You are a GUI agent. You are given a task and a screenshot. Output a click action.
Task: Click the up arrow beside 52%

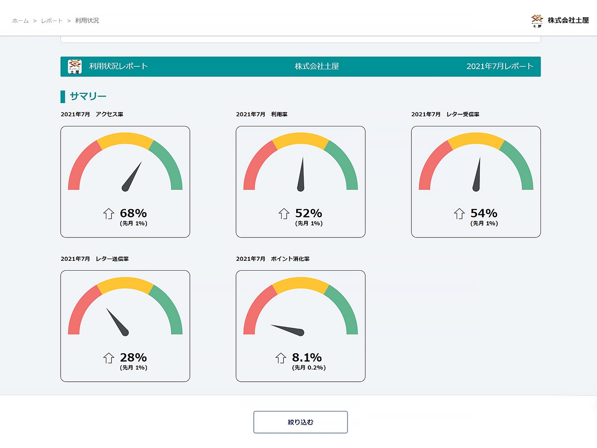click(x=284, y=214)
